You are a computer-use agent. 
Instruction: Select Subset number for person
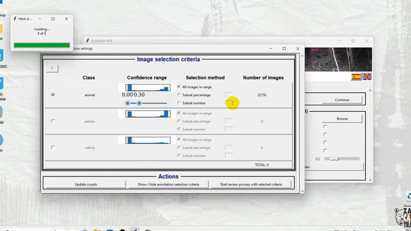tap(179, 129)
